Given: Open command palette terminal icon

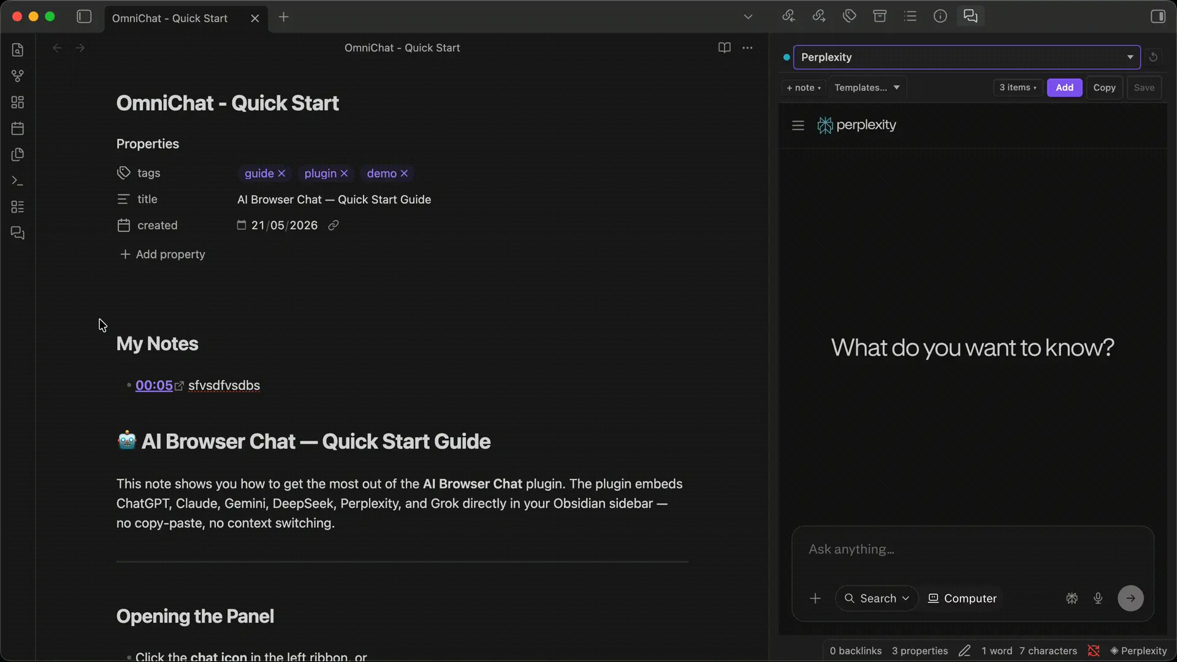Looking at the screenshot, I should 18,181.
